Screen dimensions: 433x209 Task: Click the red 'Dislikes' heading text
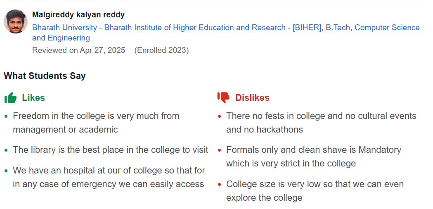(x=252, y=98)
